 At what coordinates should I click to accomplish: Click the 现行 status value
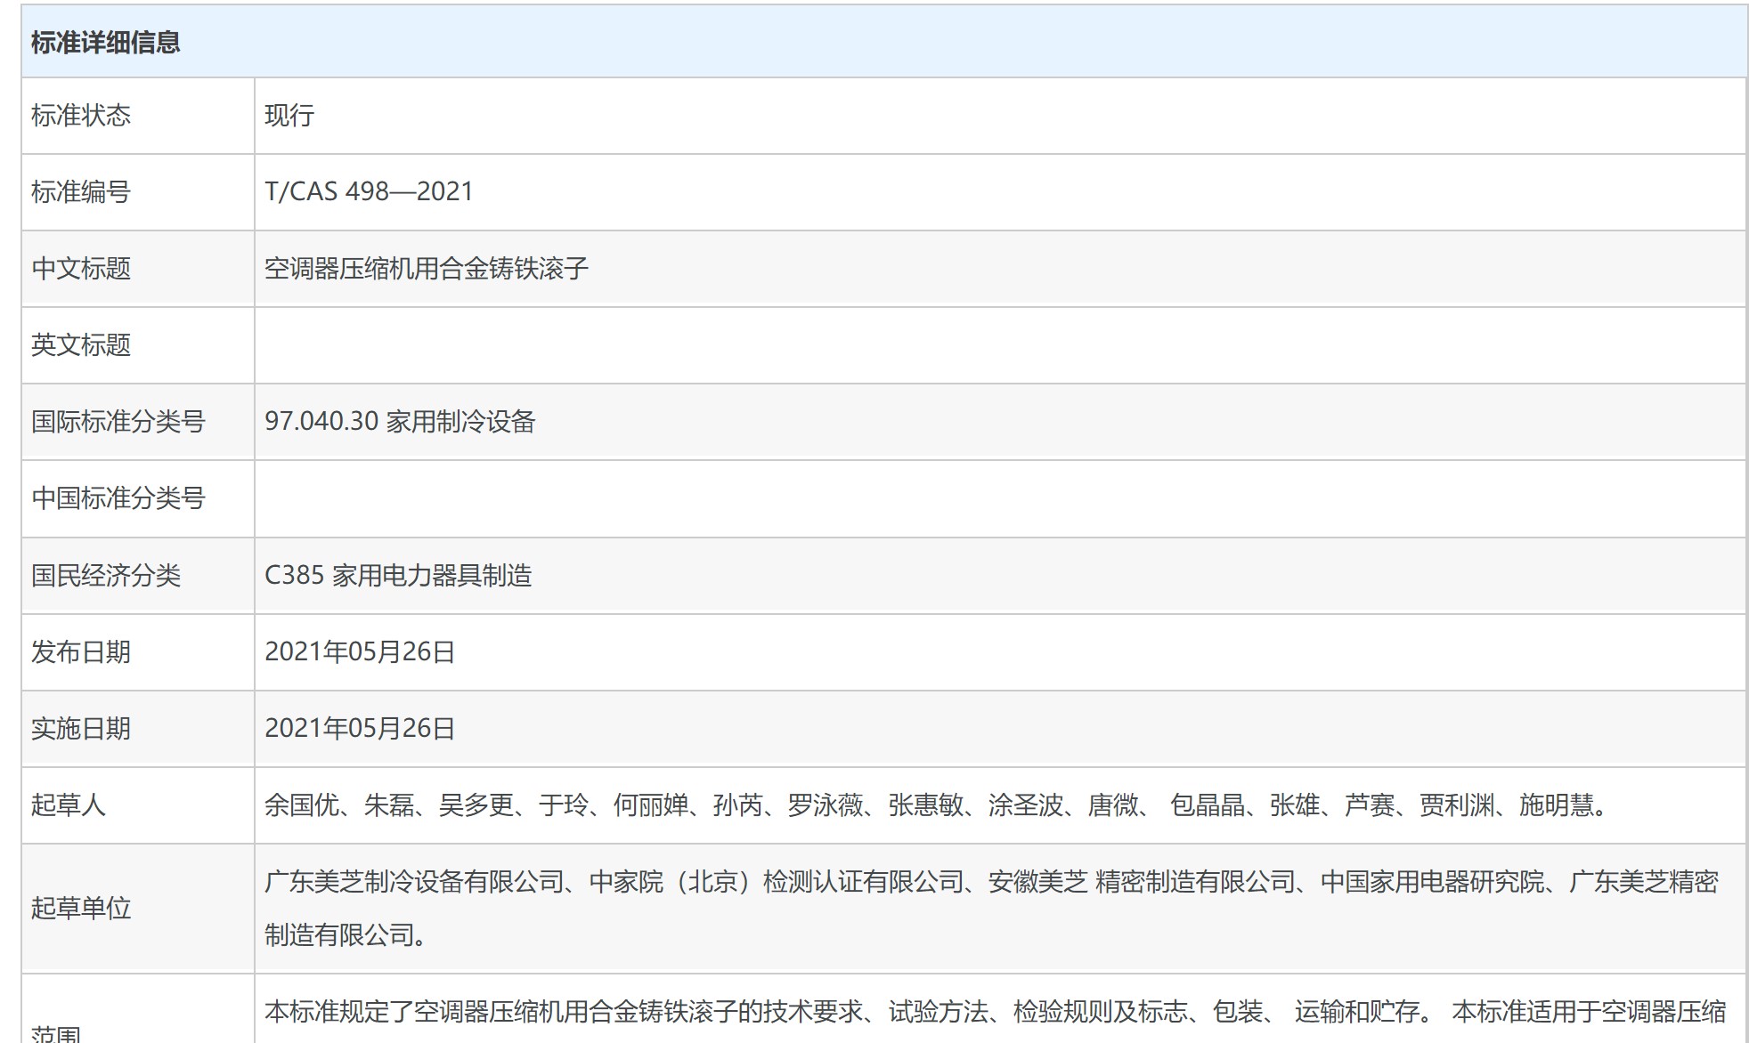tap(289, 116)
